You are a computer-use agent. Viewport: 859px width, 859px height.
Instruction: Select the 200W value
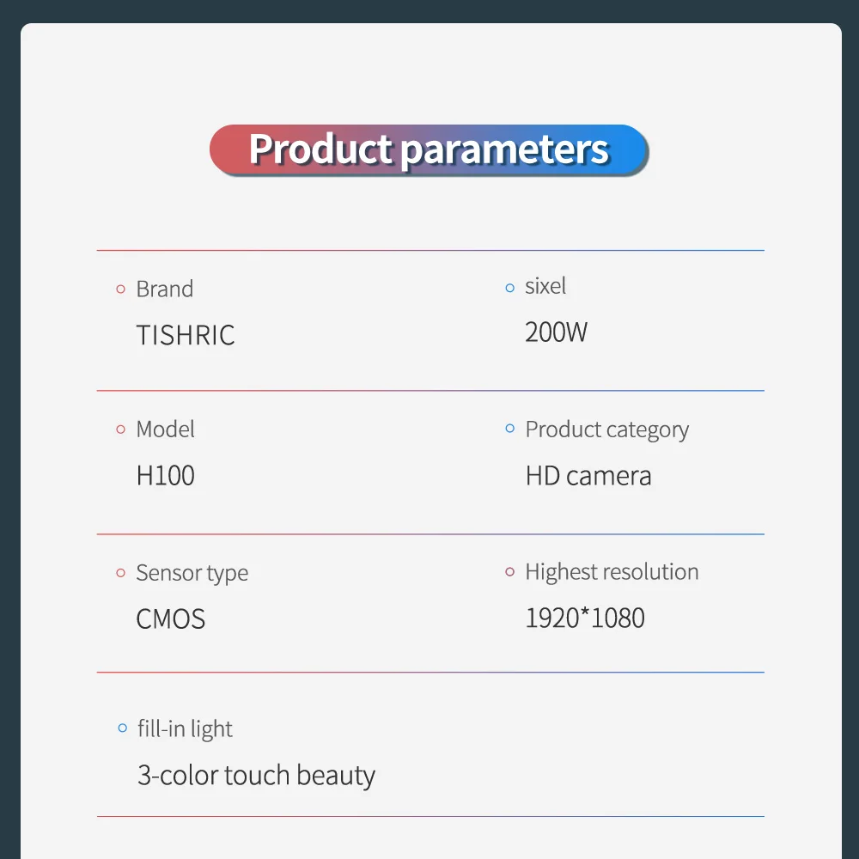tap(557, 332)
